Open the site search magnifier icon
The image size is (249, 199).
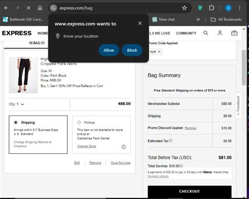pyautogui.click(x=206, y=33)
